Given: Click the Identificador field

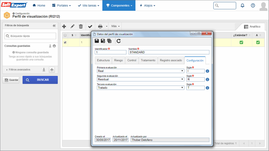Looking at the screenshot, I should pos(110,52).
